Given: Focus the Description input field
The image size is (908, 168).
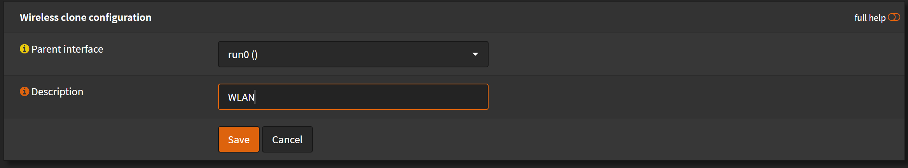Looking at the screenshot, I should [369, 97].
